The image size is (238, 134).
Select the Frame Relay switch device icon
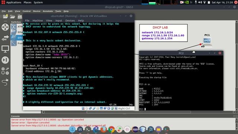14,43
